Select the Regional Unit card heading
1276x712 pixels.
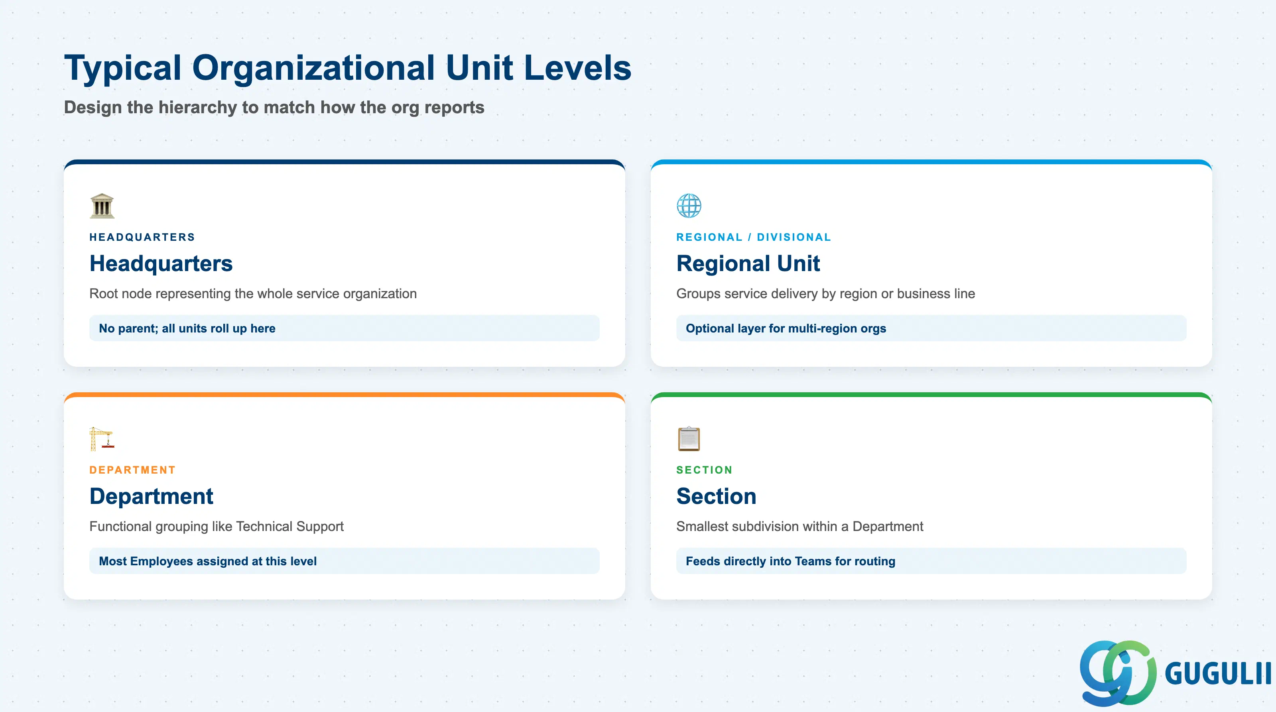[748, 264]
